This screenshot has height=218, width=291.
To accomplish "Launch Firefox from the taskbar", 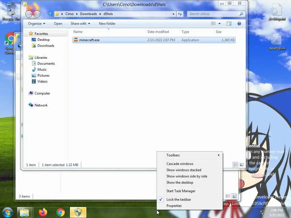I will [x=43, y=212].
